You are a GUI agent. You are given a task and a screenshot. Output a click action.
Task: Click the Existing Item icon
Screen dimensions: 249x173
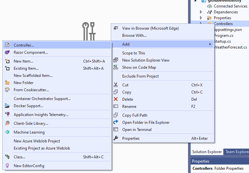point(7,68)
